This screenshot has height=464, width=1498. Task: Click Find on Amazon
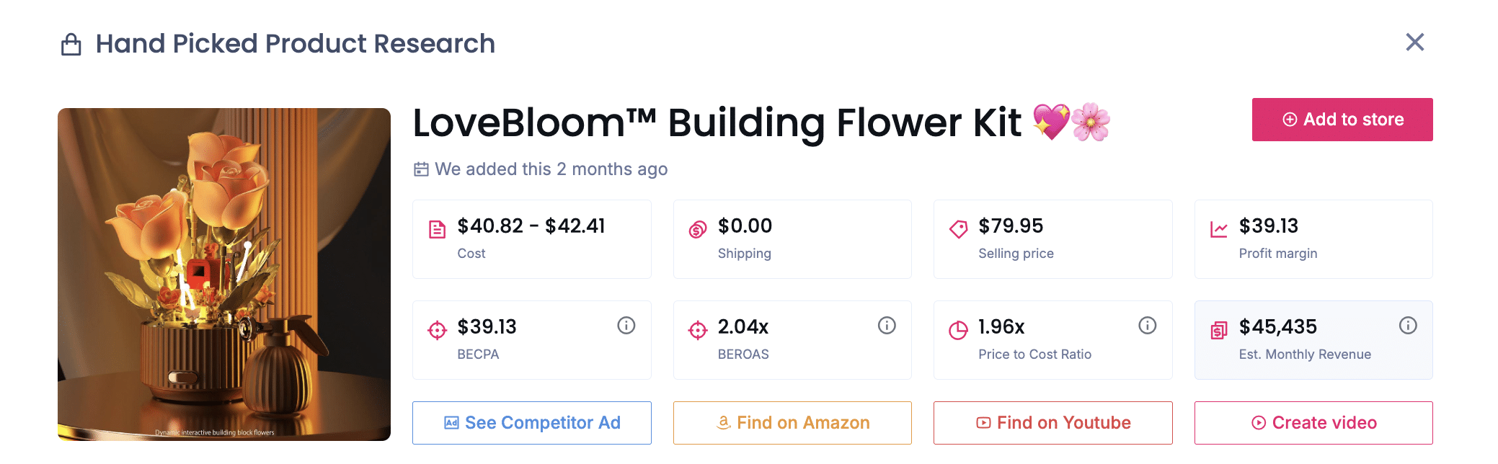click(792, 423)
